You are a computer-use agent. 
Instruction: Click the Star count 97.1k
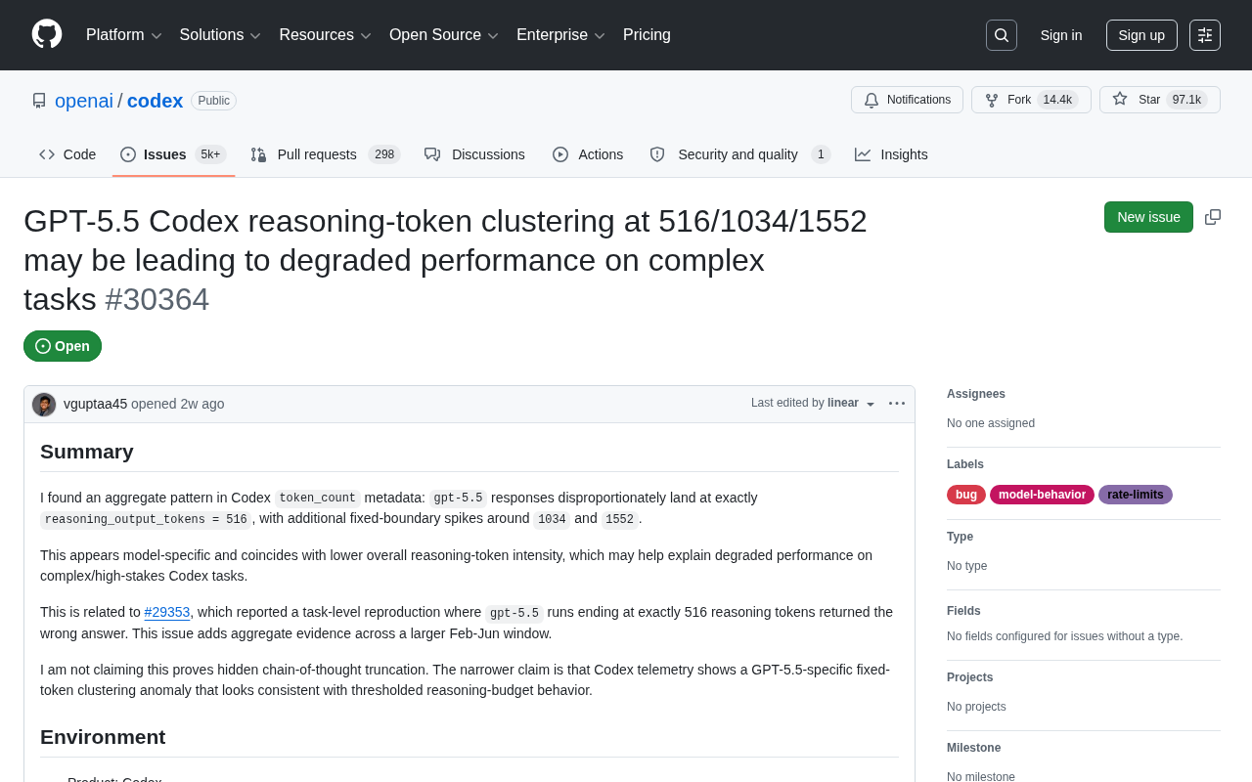tap(1186, 100)
